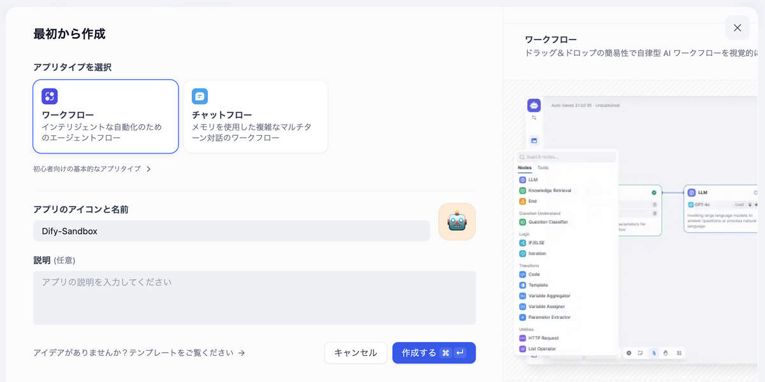Image resolution: width=765 pixels, height=382 pixels.
Task: Select the IF/ELSE node icon
Action: tap(523, 244)
